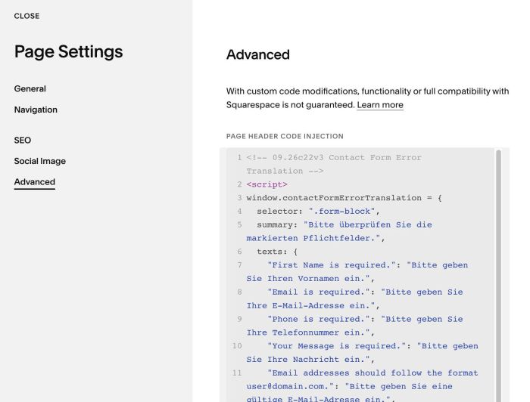Click the window.contactFormErrorTranslation code line
The height and width of the screenshot is (402, 530).
[344, 198]
